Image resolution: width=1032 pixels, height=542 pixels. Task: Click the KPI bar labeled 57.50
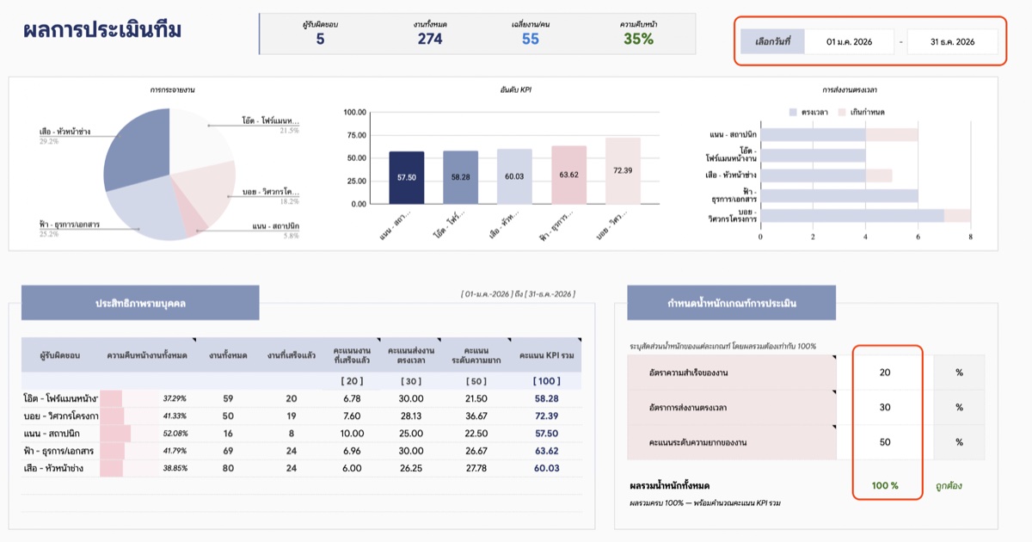pyautogui.click(x=407, y=177)
